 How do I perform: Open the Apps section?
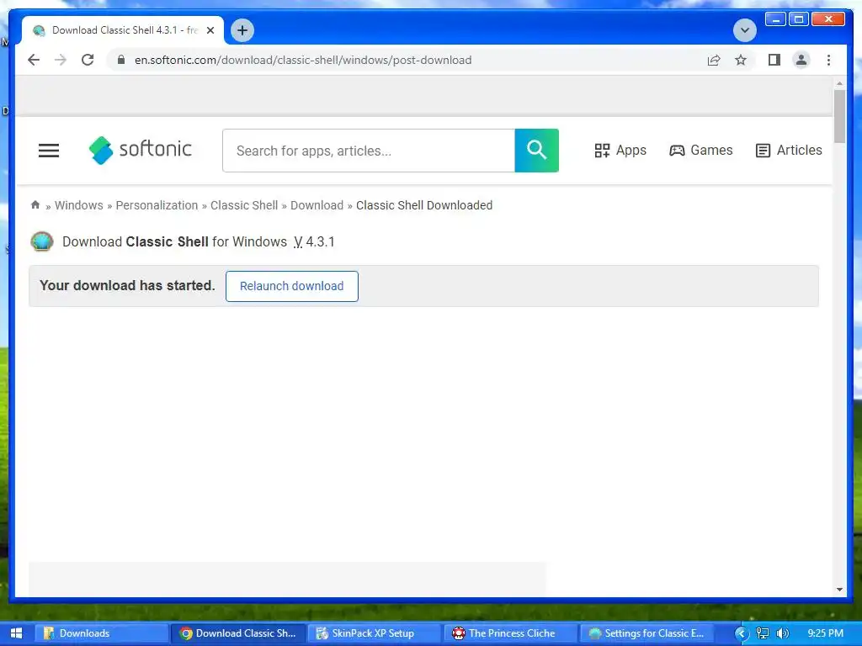point(620,150)
